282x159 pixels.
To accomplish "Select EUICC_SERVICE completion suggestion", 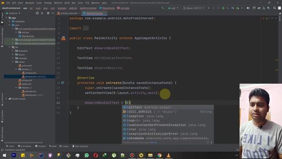I will 168,112.
